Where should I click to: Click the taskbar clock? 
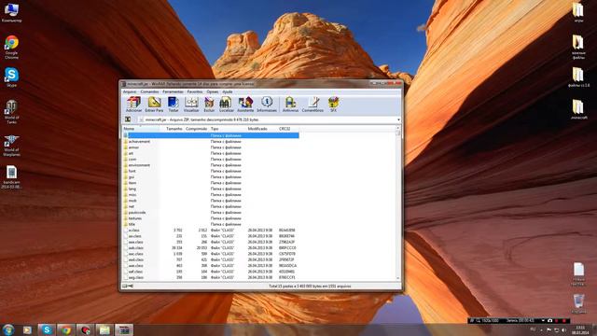(580, 329)
